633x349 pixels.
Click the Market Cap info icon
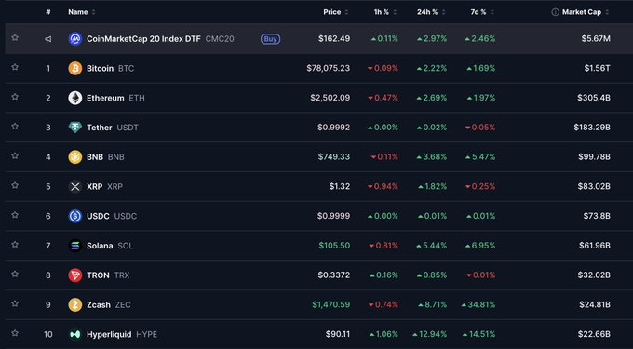(x=555, y=12)
